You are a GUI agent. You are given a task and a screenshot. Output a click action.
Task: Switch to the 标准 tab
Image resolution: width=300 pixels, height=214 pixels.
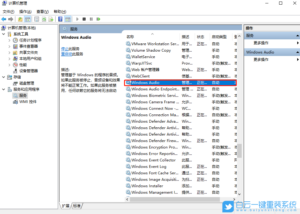[76, 206]
